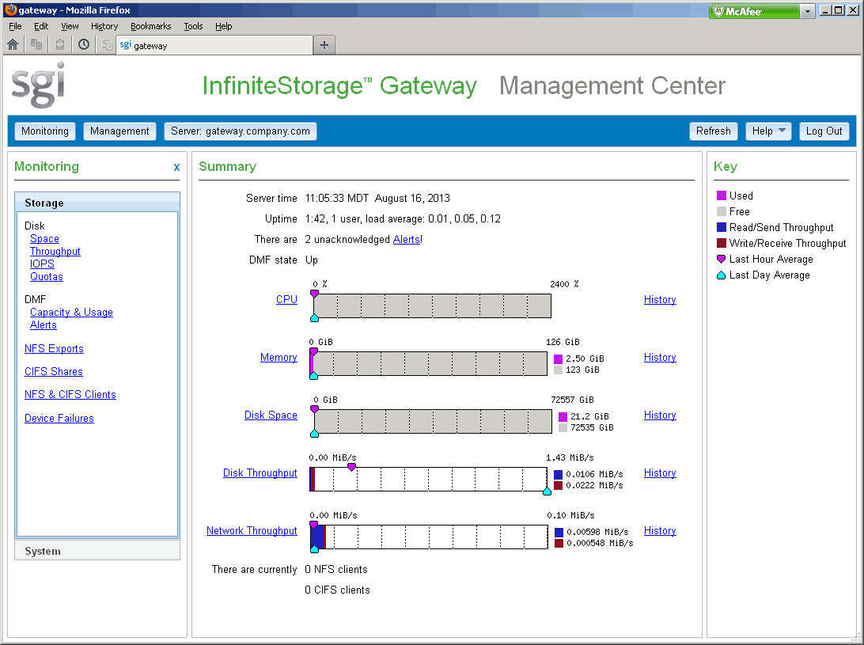Viewport: 864px width, 645px height.
Task: Click Disk Throughput last hour average marker
Action: pos(351,467)
